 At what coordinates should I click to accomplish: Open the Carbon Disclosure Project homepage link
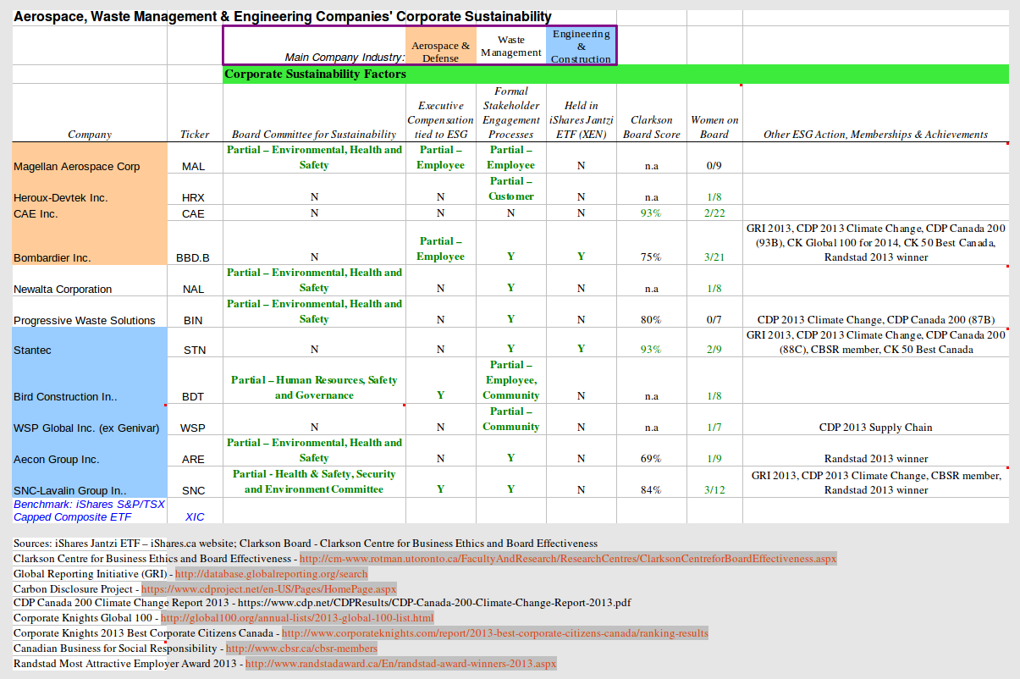click(268, 589)
